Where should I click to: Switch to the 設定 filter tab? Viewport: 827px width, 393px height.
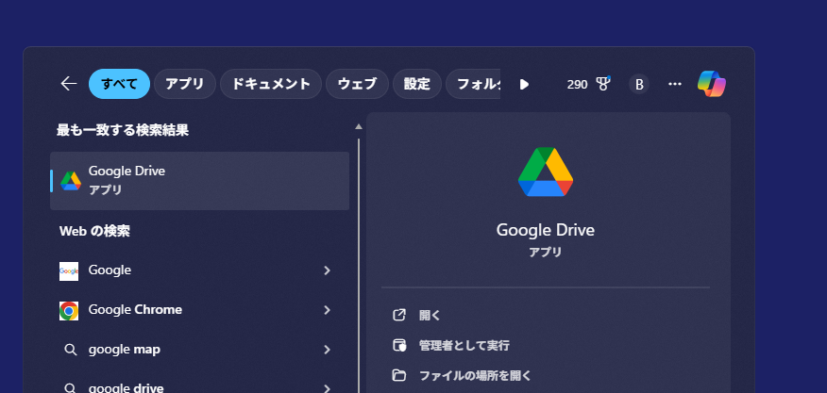tap(416, 84)
